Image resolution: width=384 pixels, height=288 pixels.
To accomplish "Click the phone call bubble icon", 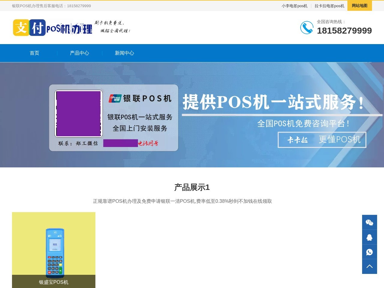I will click(369, 252).
